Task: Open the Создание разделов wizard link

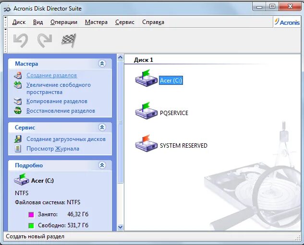Action: point(52,75)
